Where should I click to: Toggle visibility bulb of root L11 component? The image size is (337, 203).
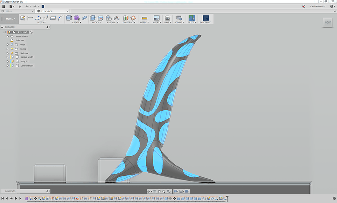(9, 32)
